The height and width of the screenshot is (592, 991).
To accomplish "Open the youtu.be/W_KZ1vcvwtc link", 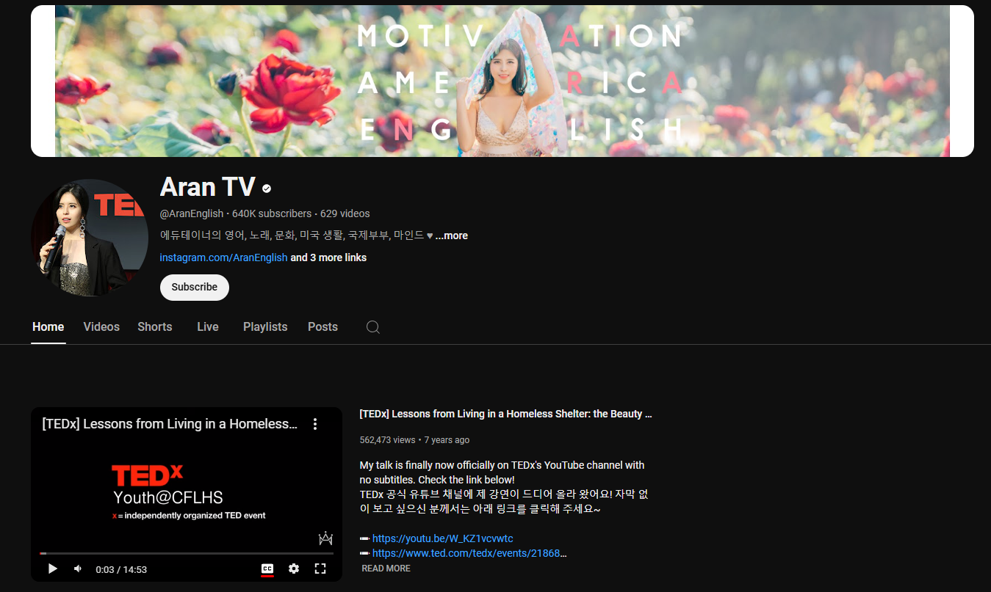I will coord(443,538).
